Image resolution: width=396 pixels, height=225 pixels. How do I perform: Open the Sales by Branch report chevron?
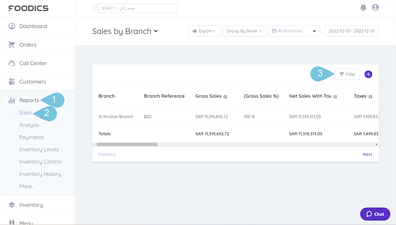pos(156,31)
